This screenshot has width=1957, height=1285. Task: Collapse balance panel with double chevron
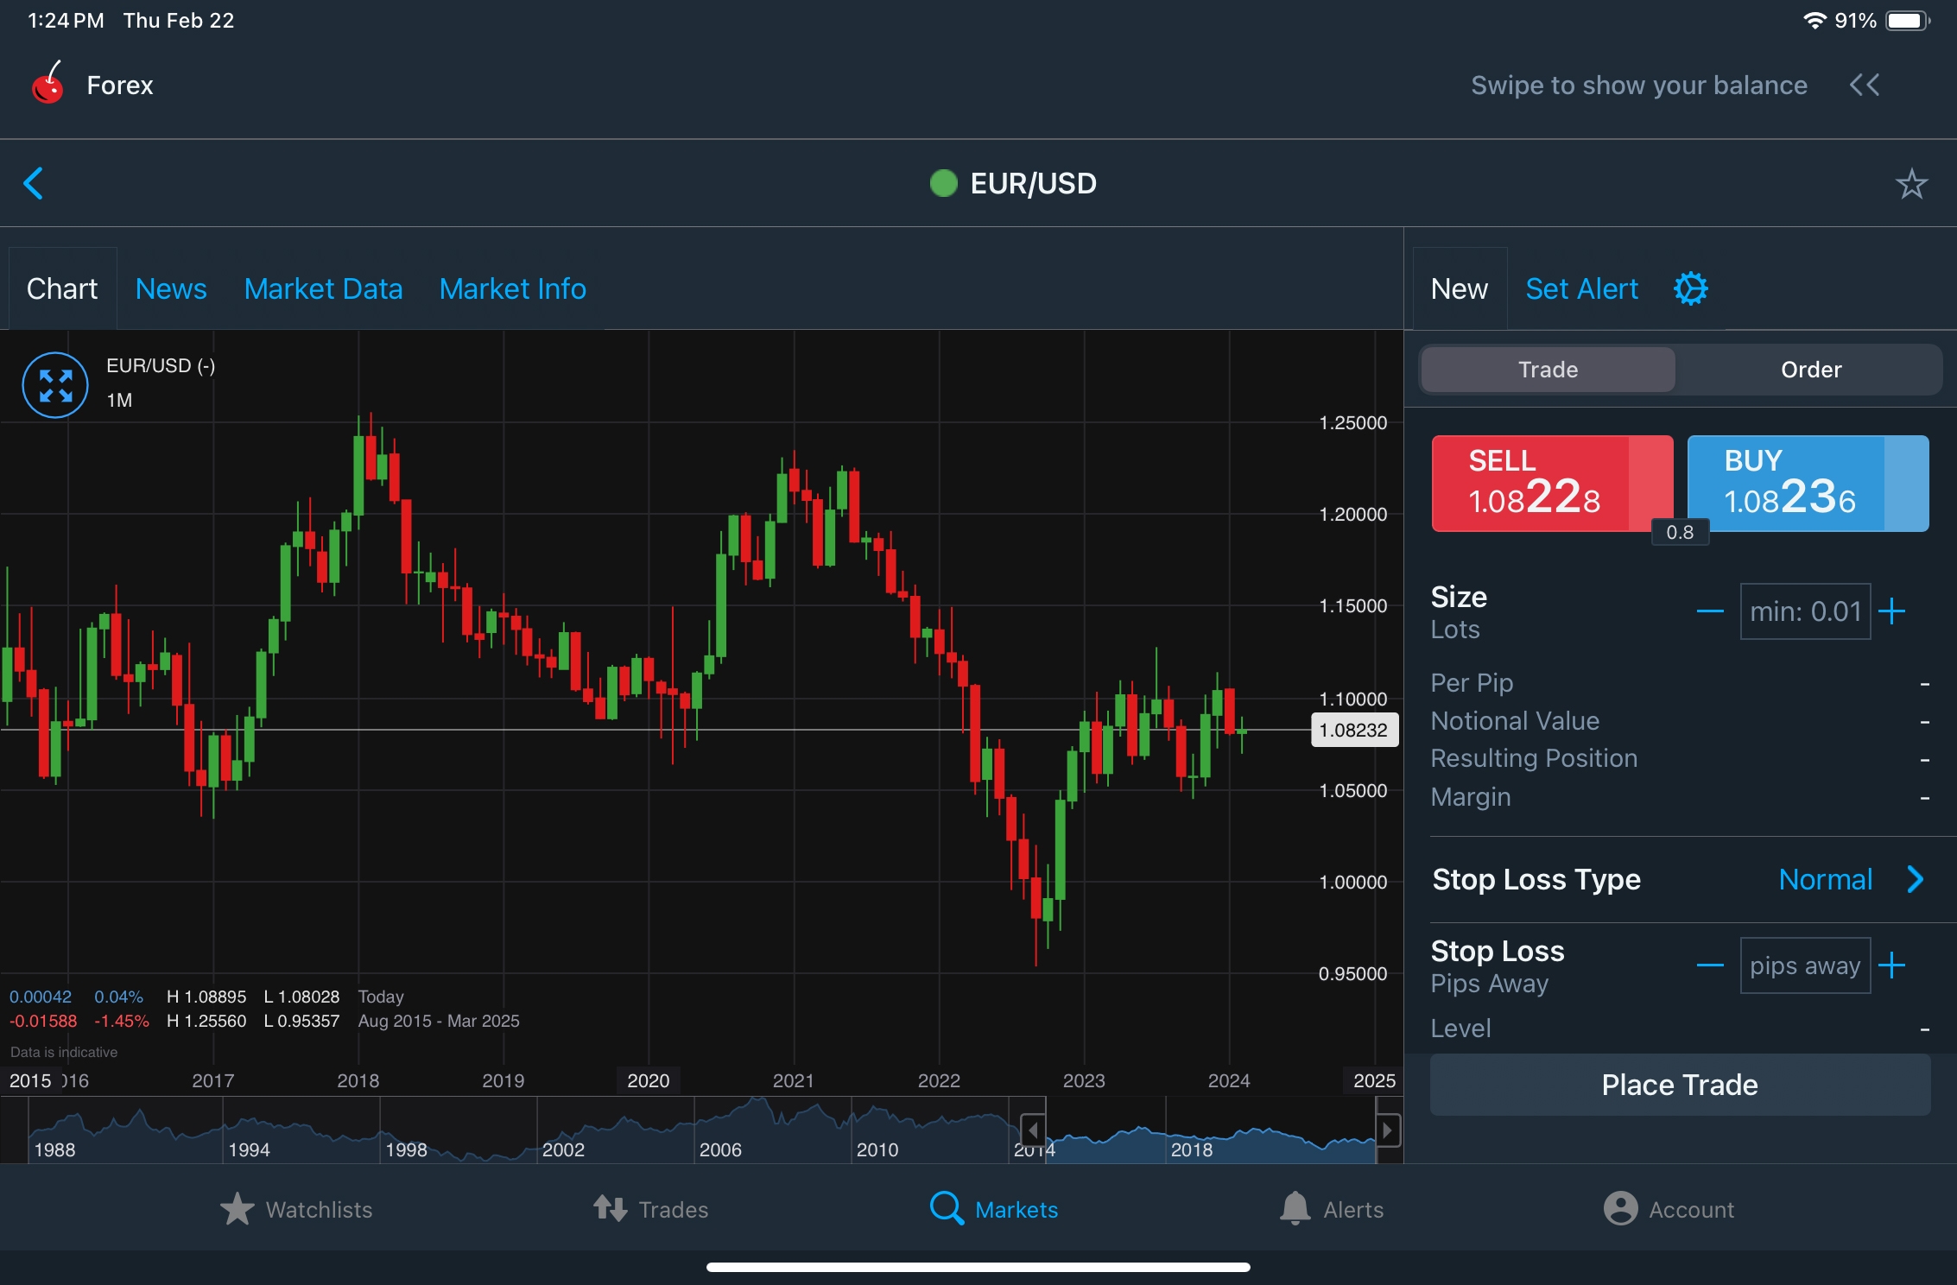coord(1865,85)
